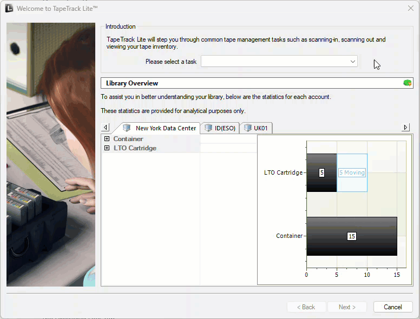
Task: Click the Cancel button
Action: [x=393, y=307]
